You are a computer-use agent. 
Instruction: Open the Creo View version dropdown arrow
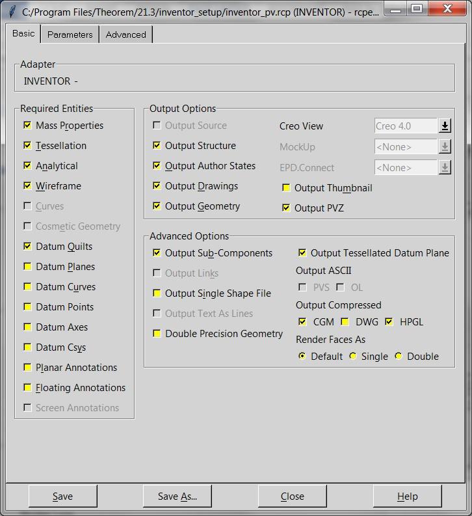(445, 126)
